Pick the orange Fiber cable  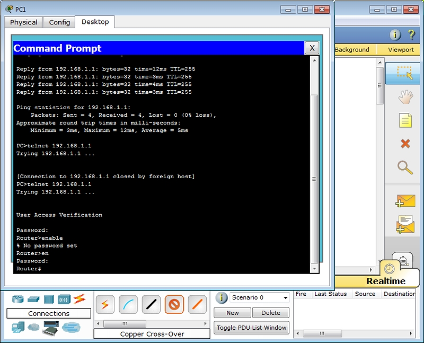(x=198, y=304)
